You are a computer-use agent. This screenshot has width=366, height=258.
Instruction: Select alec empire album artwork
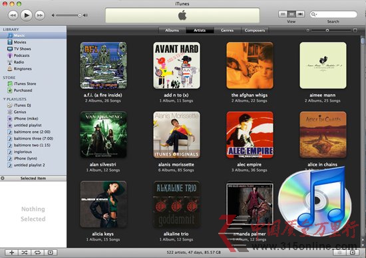point(250,135)
